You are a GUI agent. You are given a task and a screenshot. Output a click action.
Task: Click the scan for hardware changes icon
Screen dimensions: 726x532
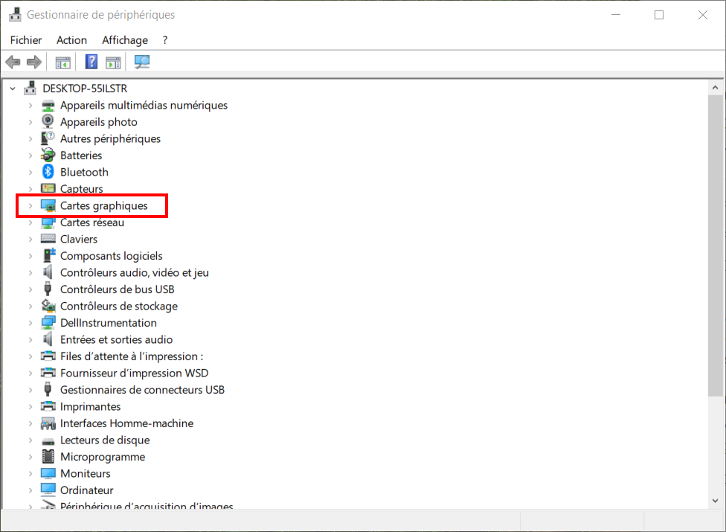click(x=141, y=62)
